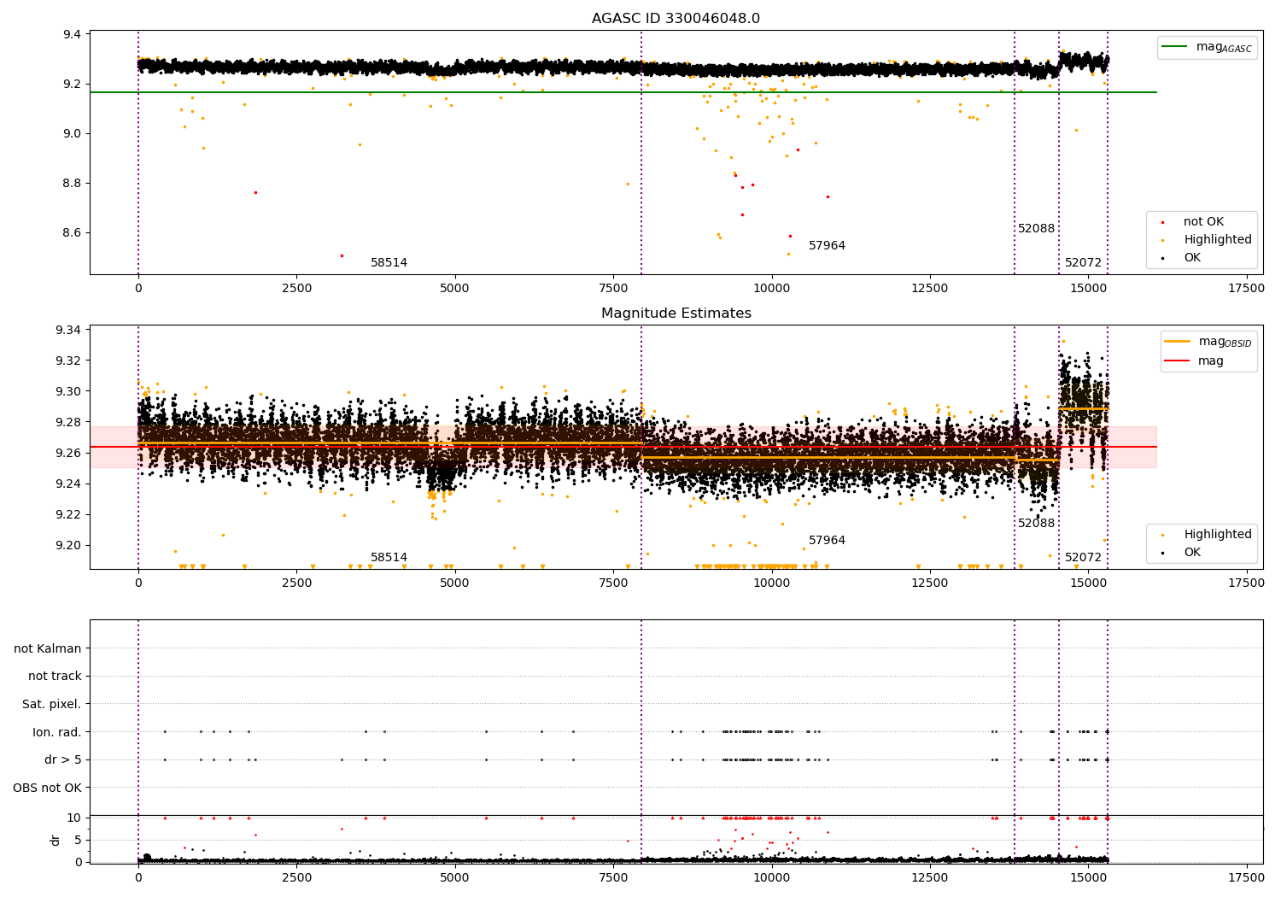
Task: Click the 'dr > 5' row label
Action: coord(63,760)
